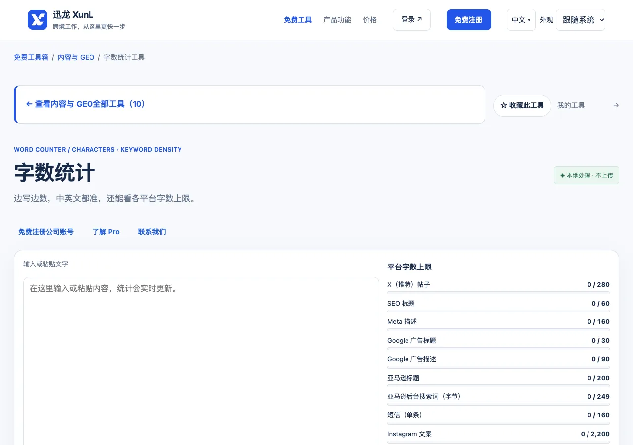Open the 中文 language dropdown

(521, 20)
